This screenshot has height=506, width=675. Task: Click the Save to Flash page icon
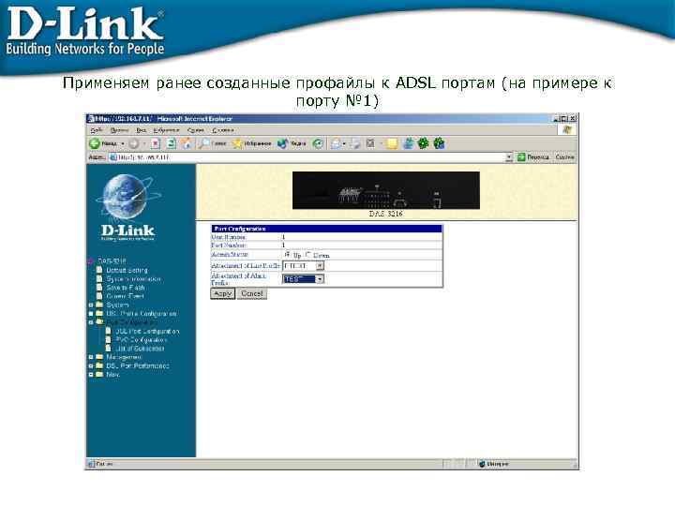pos(99,287)
